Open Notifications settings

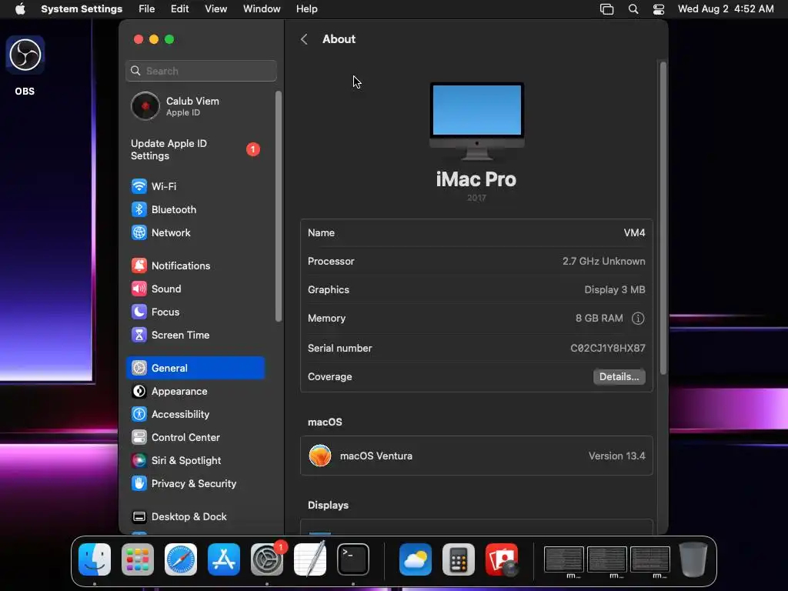pos(195,265)
